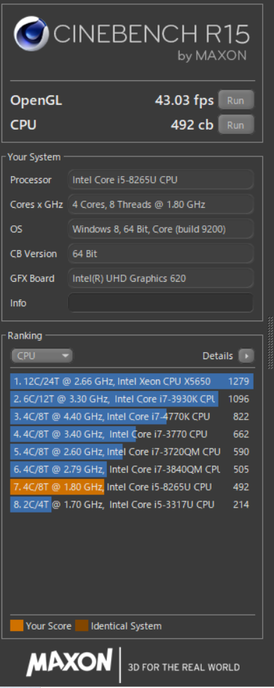Click the orange Your Score swatch
274x688 pixels.
point(17,626)
